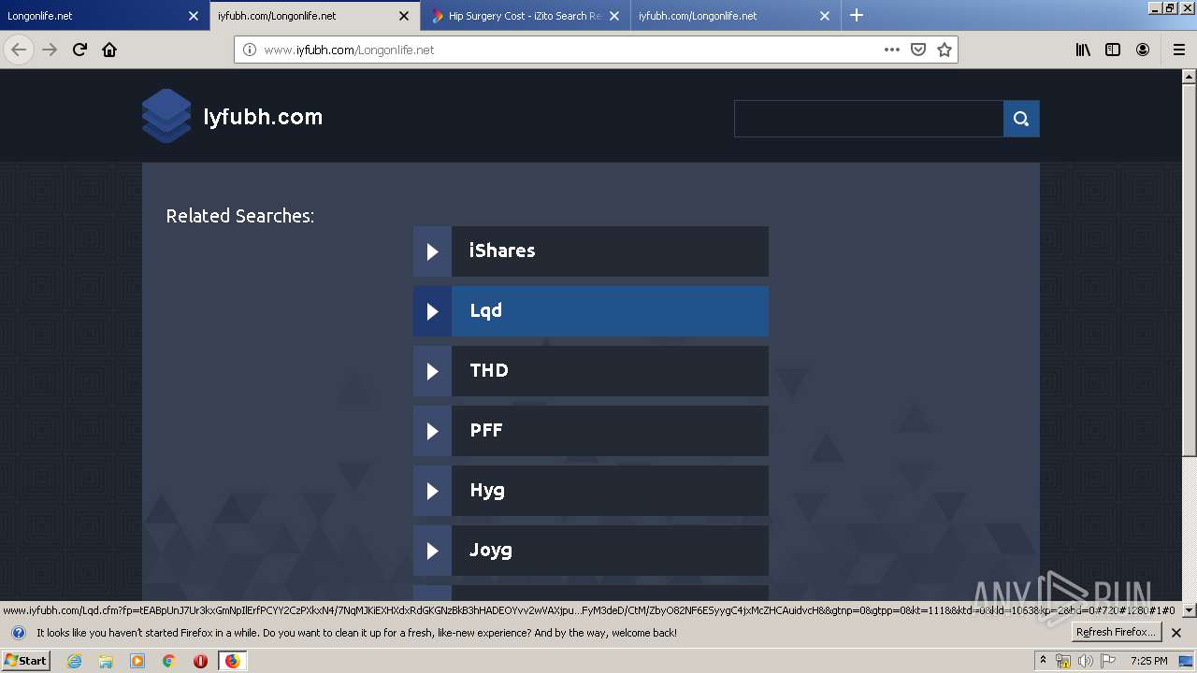This screenshot has height=673, width=1197.
Task: Click the forward navigation arrow
Action: (50, 50)
